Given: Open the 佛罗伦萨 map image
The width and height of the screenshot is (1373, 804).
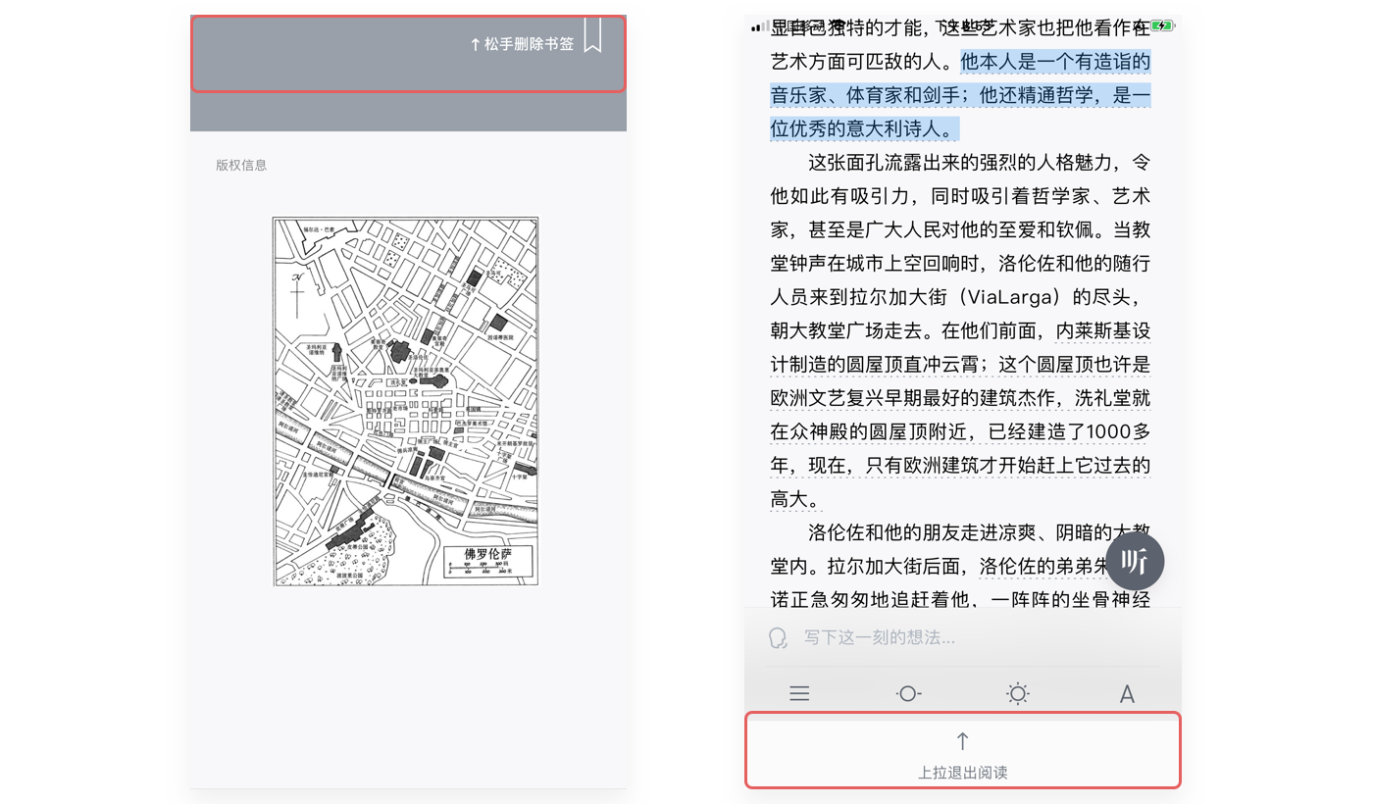Looking at the screenshot, I should [405, 402].
